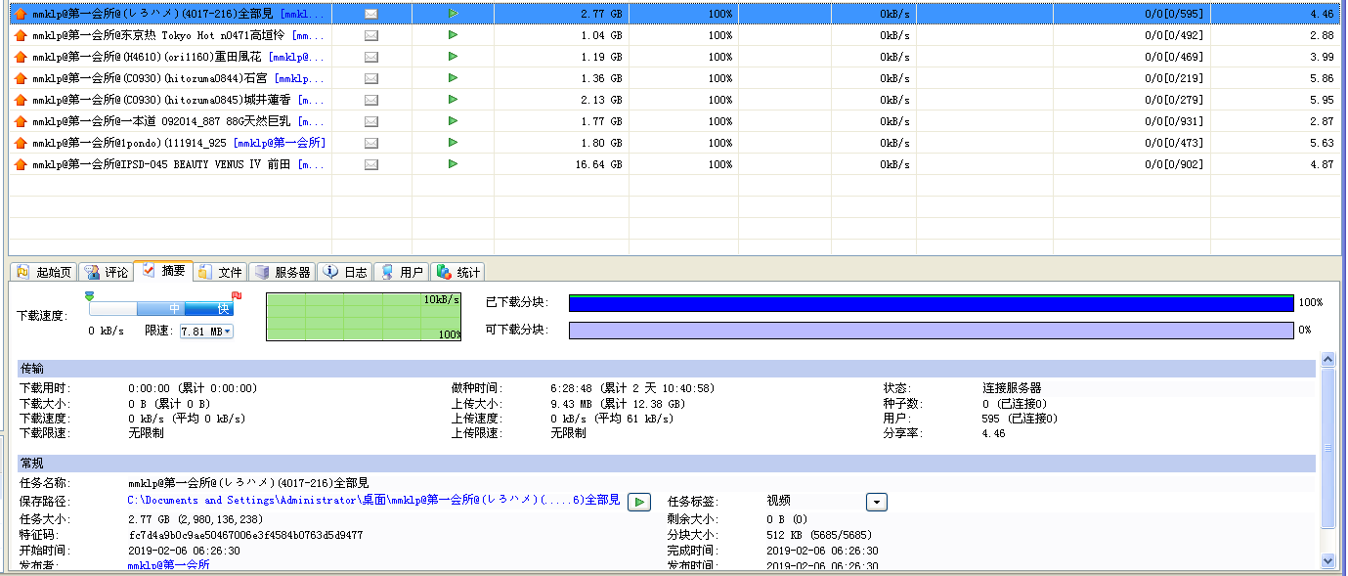The width and height of the screenshot is (1348, 576).
Task: Switch to the 统计 tab
Action: click(x=458, y=272)
